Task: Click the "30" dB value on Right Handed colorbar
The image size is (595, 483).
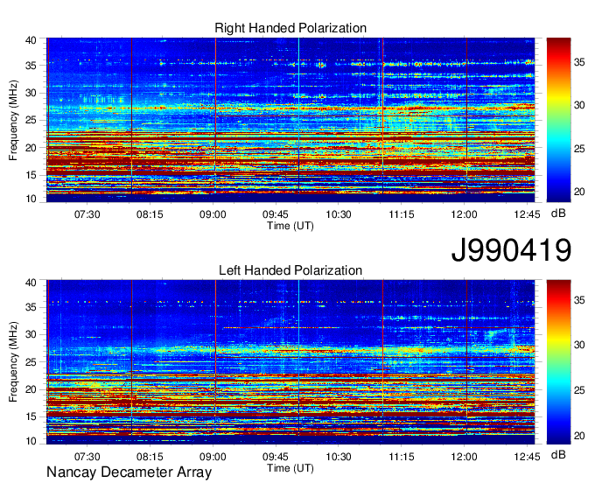Action: [x=579, y=105]
